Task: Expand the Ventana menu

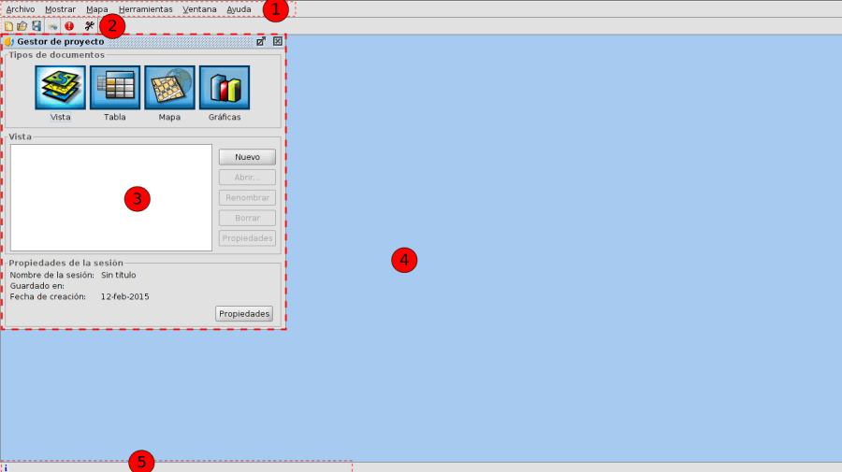Action: point(199,9)
